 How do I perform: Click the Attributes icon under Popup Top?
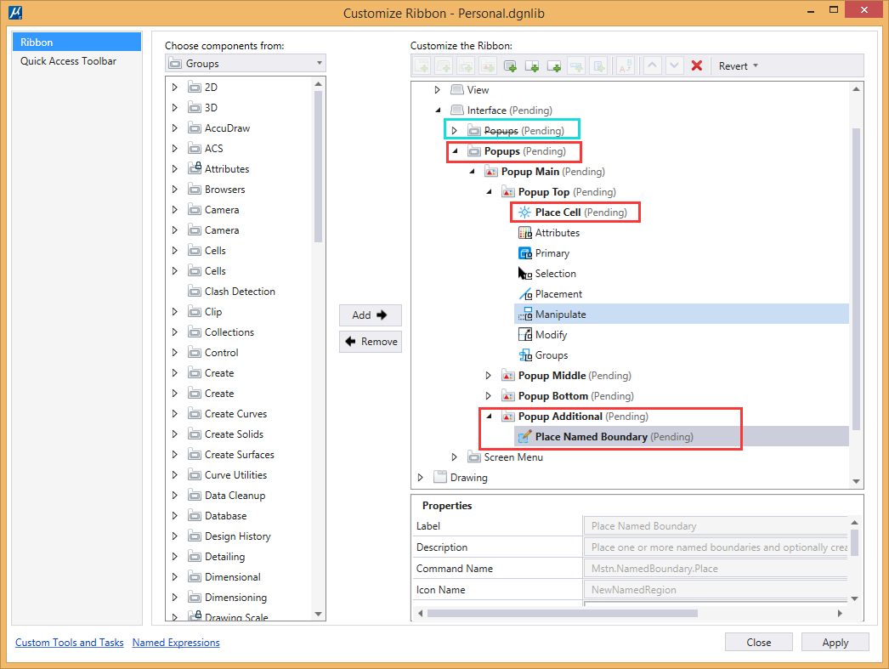[x=525, y=233]
